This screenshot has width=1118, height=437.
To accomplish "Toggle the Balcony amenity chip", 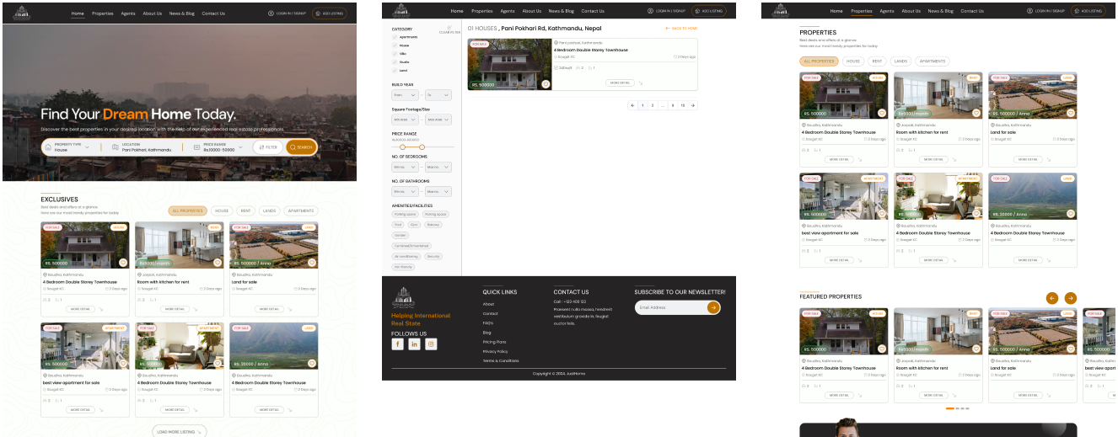I will click(x=433, y=225).
